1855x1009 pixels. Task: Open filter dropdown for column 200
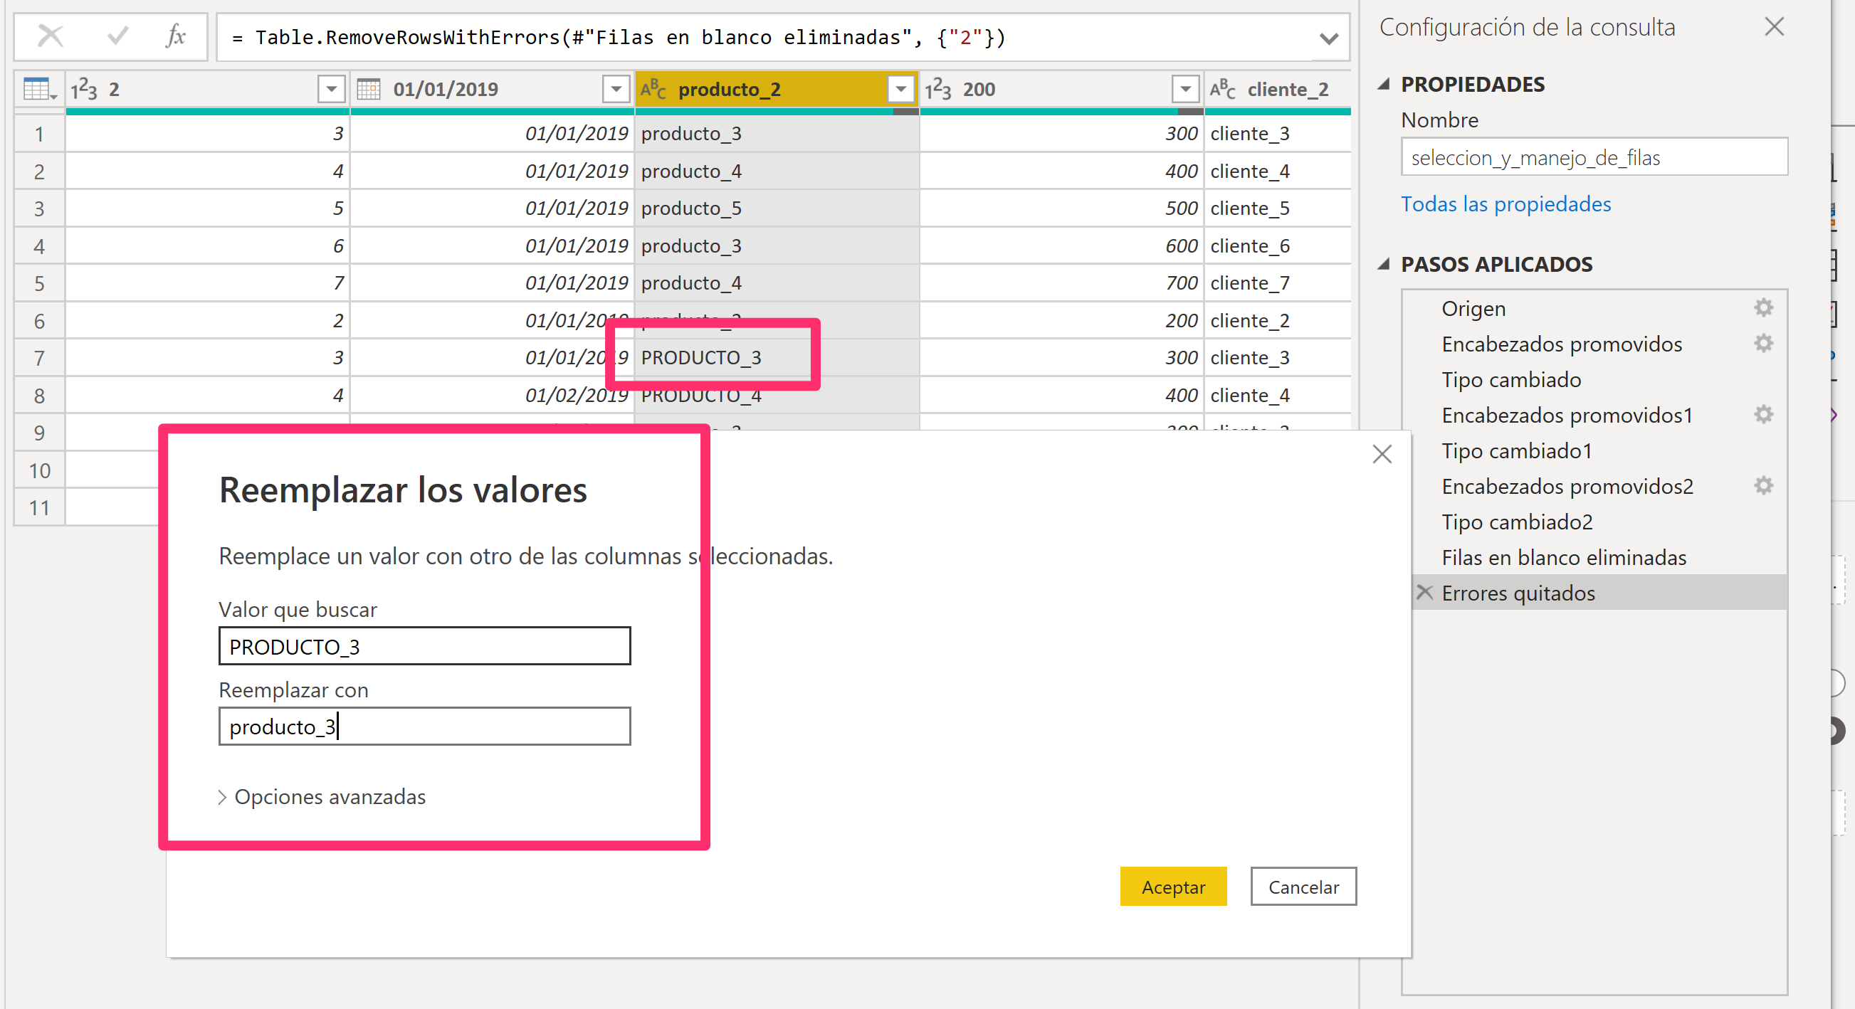coord(1185,89)
